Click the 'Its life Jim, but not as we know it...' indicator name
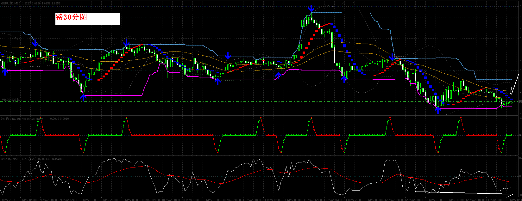Screen dimensions: 522x201 pos(25,119)
